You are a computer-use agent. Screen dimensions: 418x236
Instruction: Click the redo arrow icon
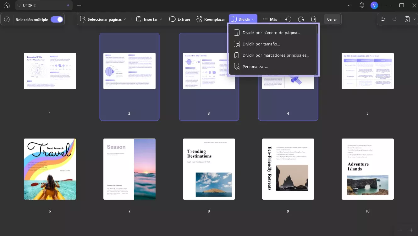[394, 19]
